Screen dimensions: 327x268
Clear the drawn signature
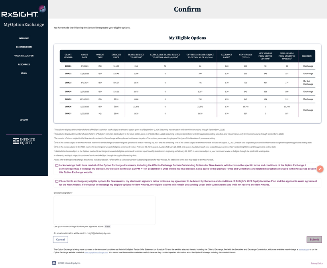tap(107, 226)
